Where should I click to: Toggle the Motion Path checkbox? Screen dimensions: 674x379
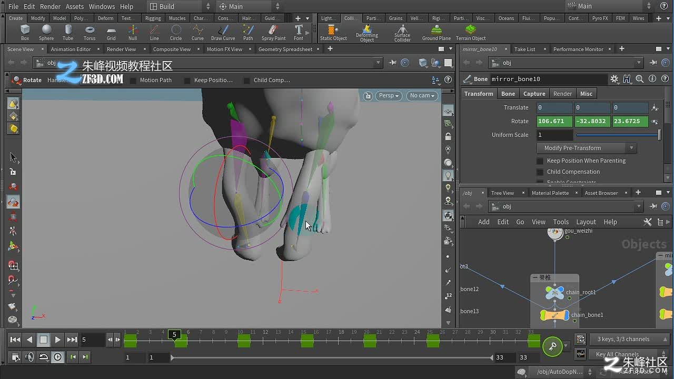click(133, 81)
